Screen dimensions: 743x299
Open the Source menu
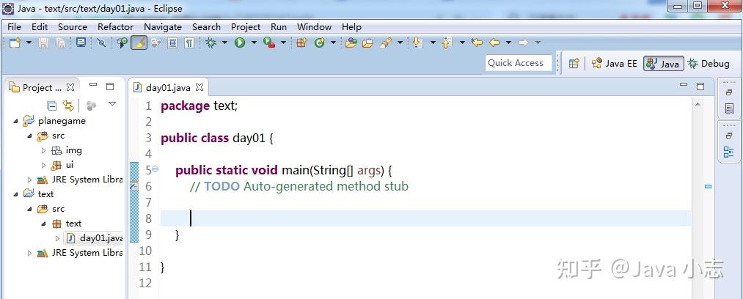tap(73, 27)
